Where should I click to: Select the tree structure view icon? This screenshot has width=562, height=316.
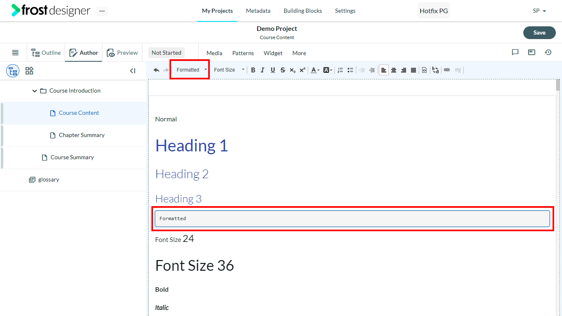(13, 71)
